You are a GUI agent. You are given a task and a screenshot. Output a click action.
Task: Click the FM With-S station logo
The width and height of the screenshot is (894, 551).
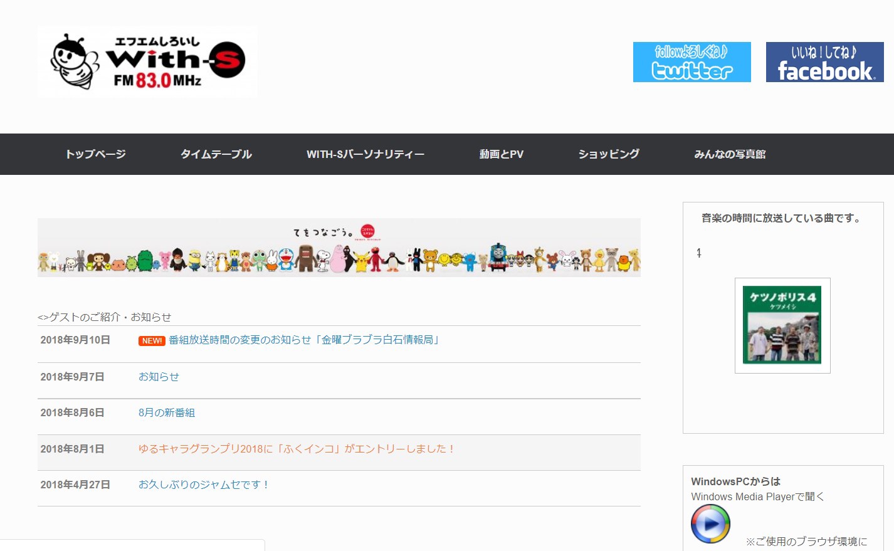147,61
